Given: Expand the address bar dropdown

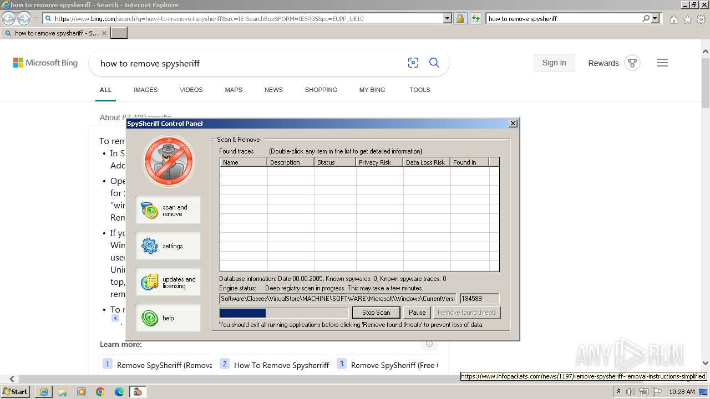Looking at the screenshot, I should click(x=448, y=19).
